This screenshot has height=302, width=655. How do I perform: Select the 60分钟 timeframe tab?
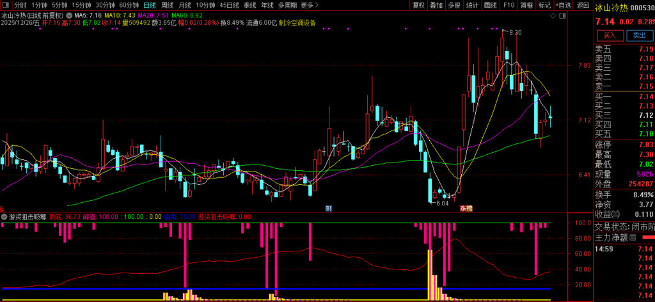point(130,4)
